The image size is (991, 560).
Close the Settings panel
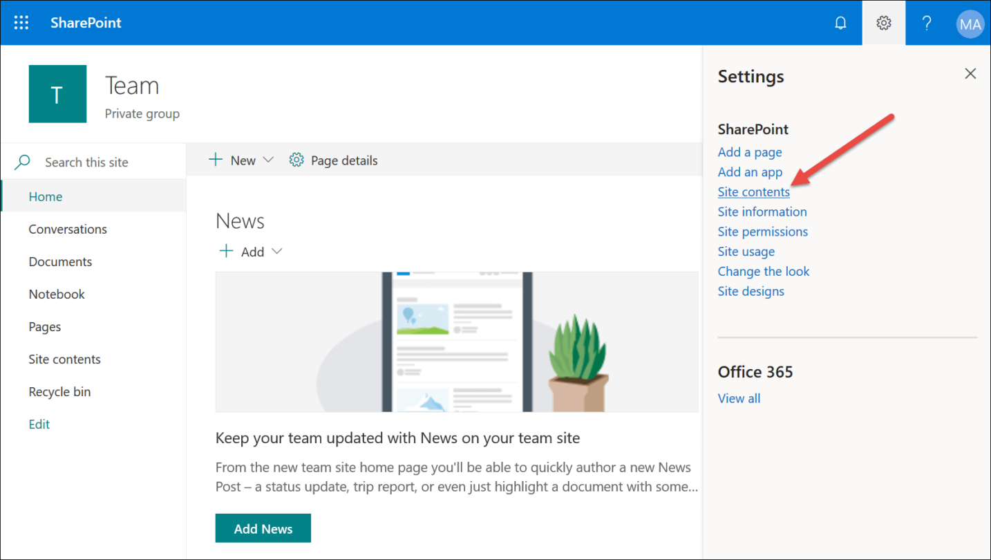pyautogui.click(x=970, y=73)
